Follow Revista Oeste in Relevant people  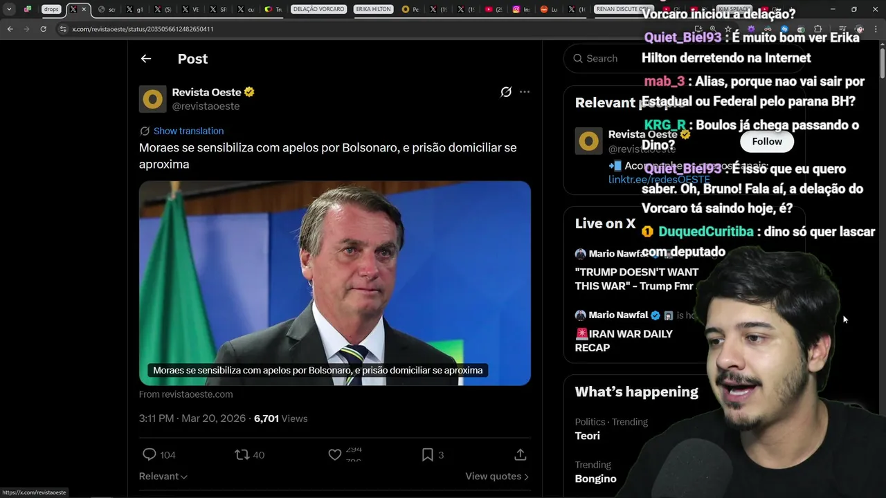pos(767,141)
